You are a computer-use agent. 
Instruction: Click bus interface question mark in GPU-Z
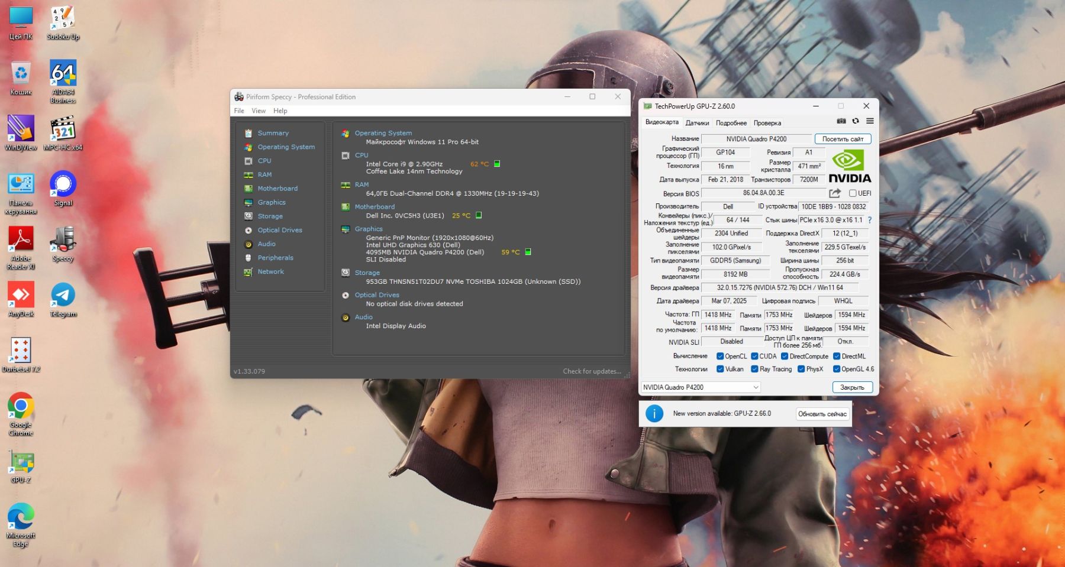870,220
